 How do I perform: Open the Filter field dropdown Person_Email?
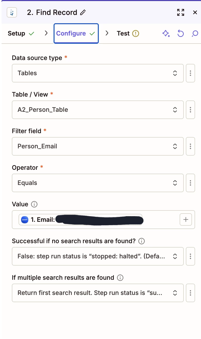(98, 146)
